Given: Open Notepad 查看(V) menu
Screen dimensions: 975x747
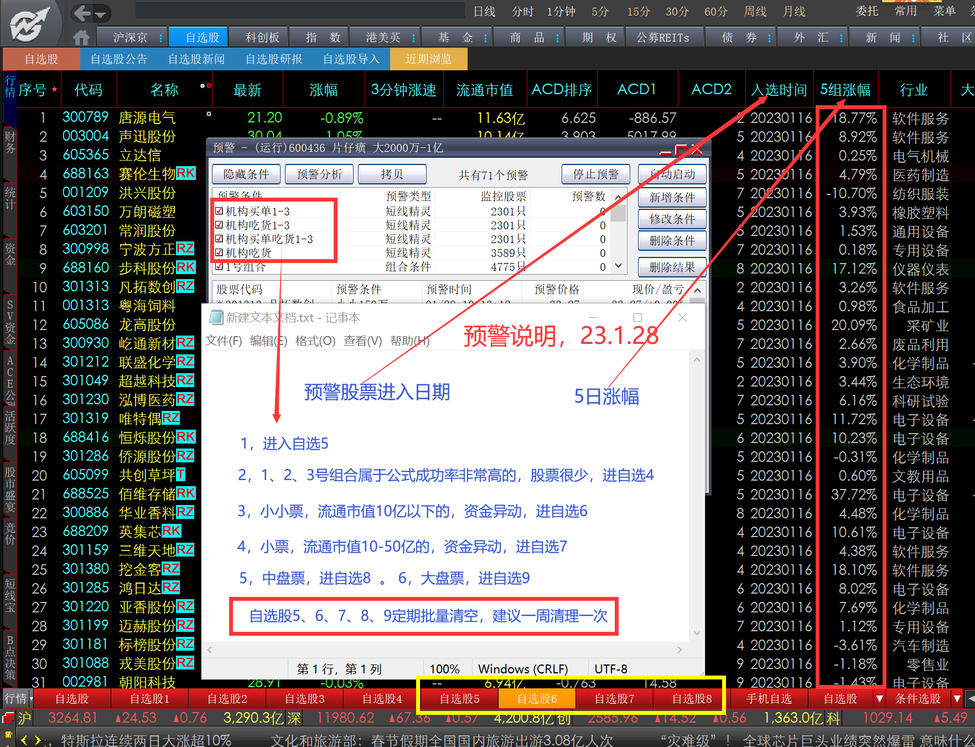Looking at the screenshot, I should [x=362, y=341].
